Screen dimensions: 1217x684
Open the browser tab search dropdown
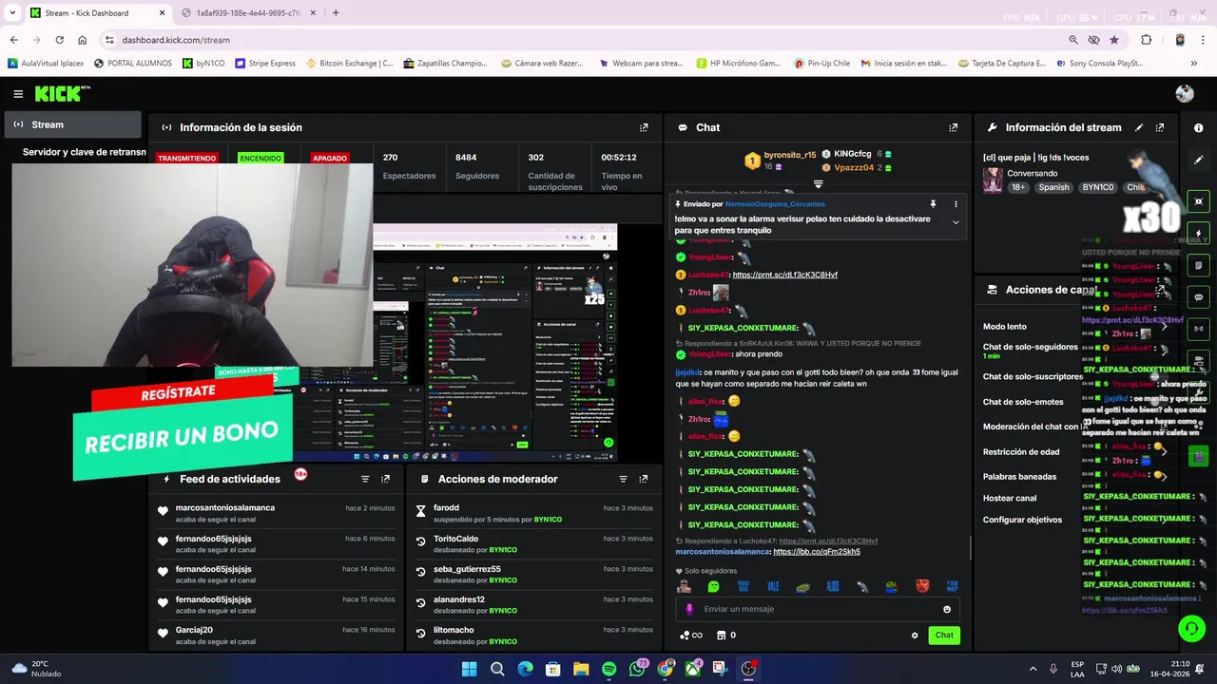pyautogui.click(x=12, y=12)
